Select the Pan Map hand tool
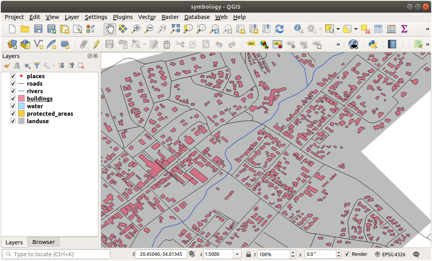The image size is (432, 261). [x=109, y=29]
